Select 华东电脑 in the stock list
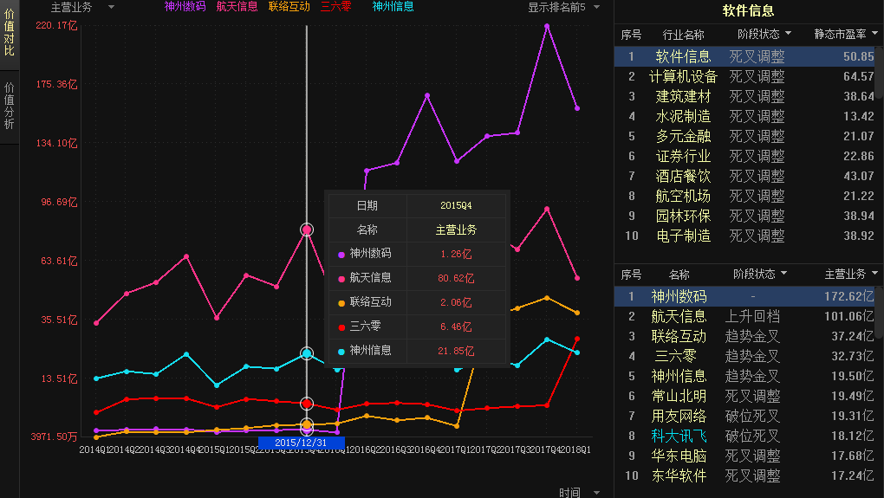884x498 pixels. click(x=746, y=456)
